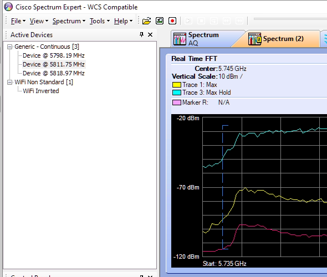Click the Vertical Scale 10 dBm value

click(231, 76)
